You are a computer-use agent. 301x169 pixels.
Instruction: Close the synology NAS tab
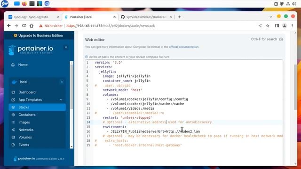point(58,17)
